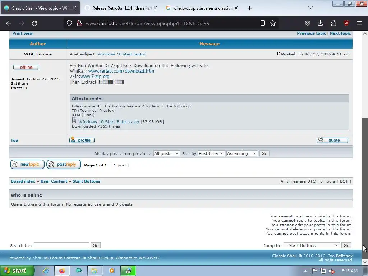Download WIndows 10 Start Buttons.zip
Image resolution: width=368 pixels, height=276 pixels.
click(109, 122)
